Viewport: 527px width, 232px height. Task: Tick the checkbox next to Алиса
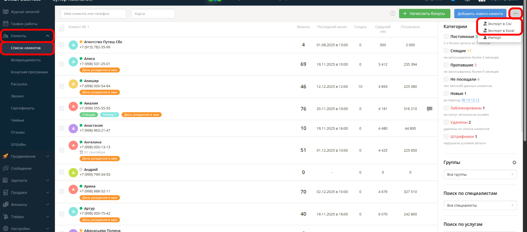pyautogui.click(x=62, y=64)
